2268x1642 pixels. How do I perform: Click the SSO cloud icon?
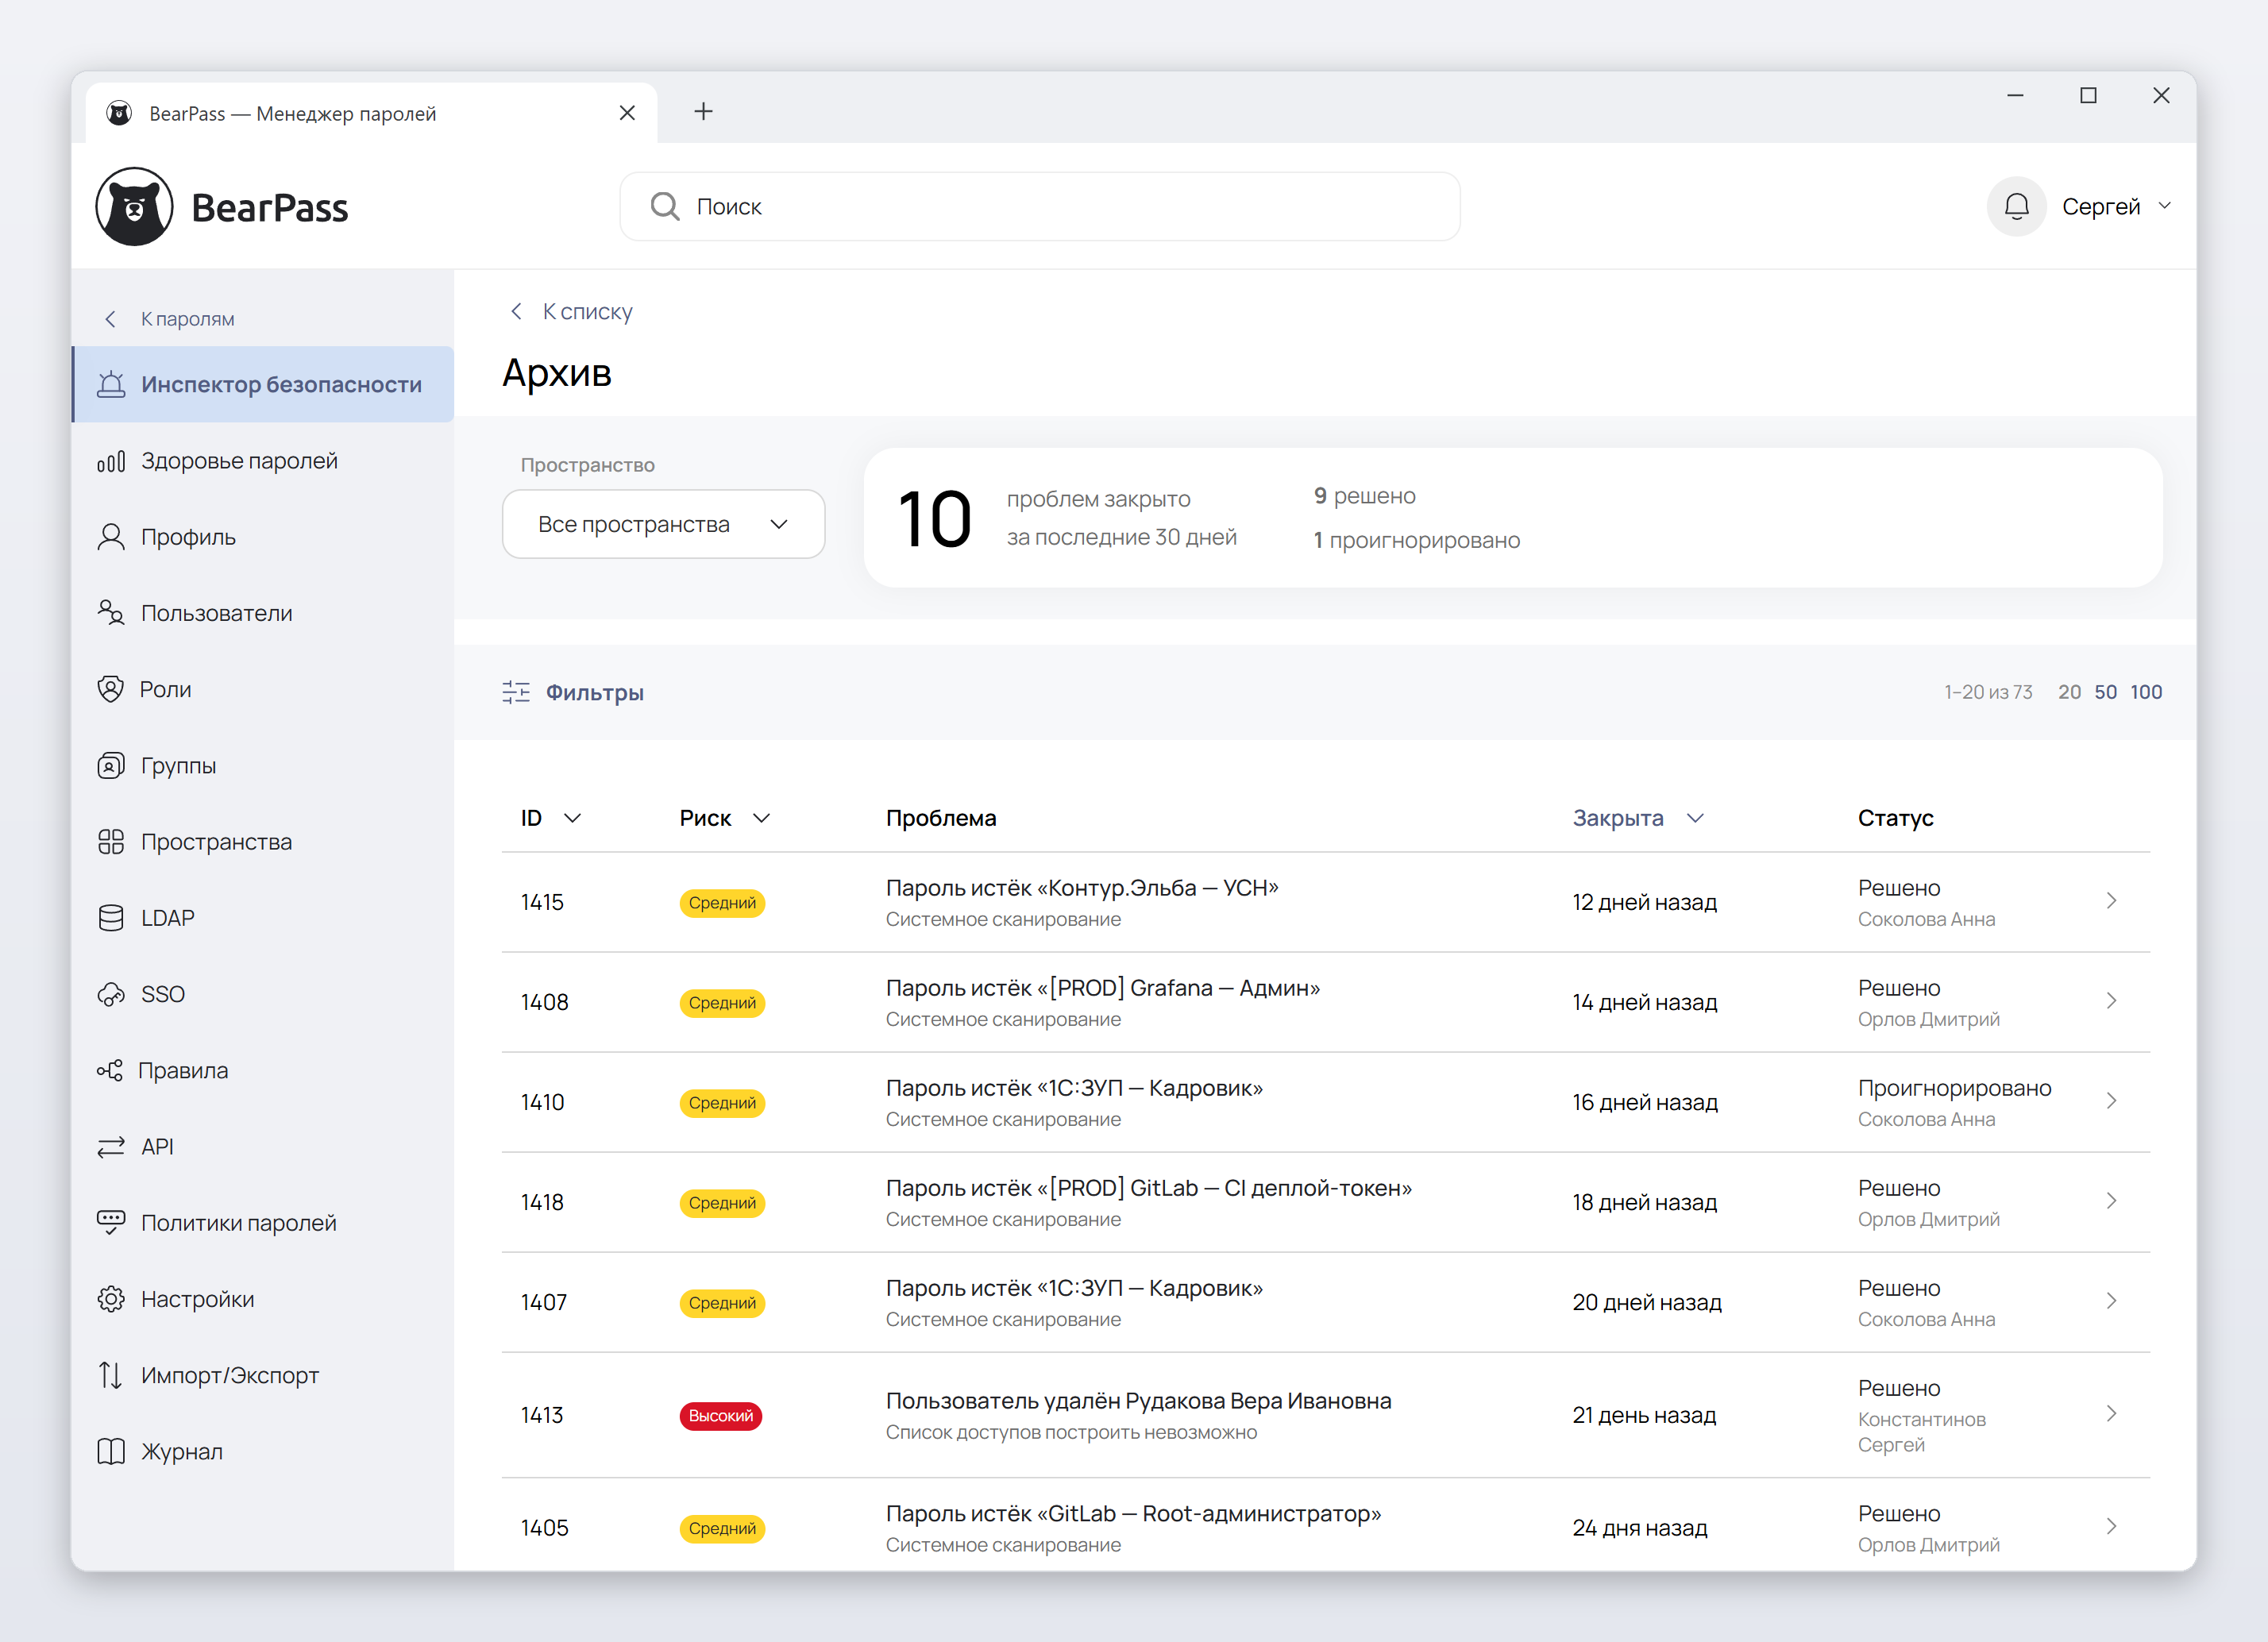111,994
